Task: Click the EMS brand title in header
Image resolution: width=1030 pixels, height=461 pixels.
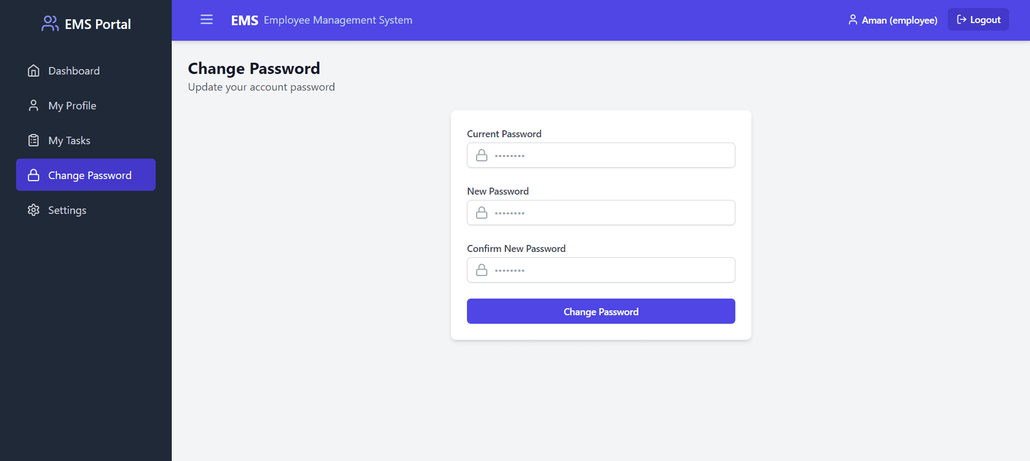Action: (245, 20)
